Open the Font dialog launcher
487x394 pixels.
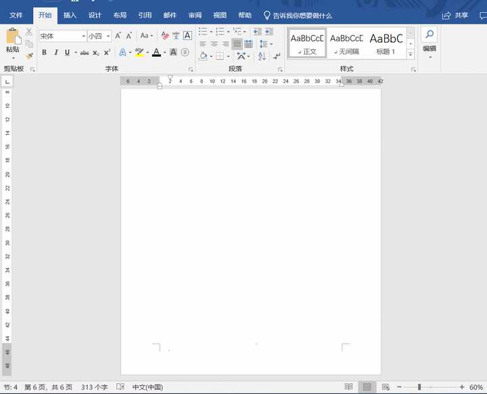coord(191,69)
